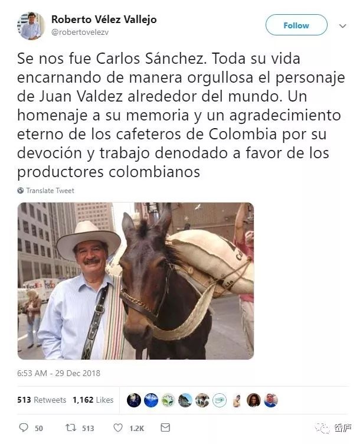363x444 pixels.
Task: Click the 6:53 AM - 29 Dec 2018 timestamp
Action: 58,373
